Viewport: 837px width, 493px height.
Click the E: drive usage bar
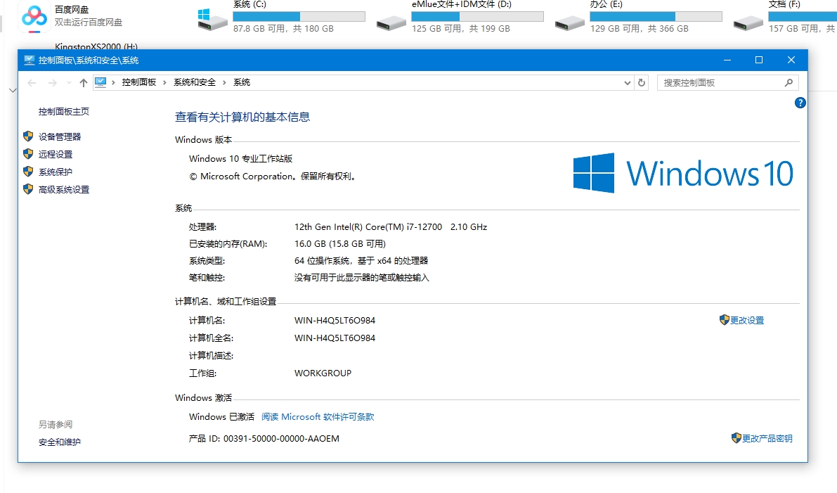[x=656, y=17]
